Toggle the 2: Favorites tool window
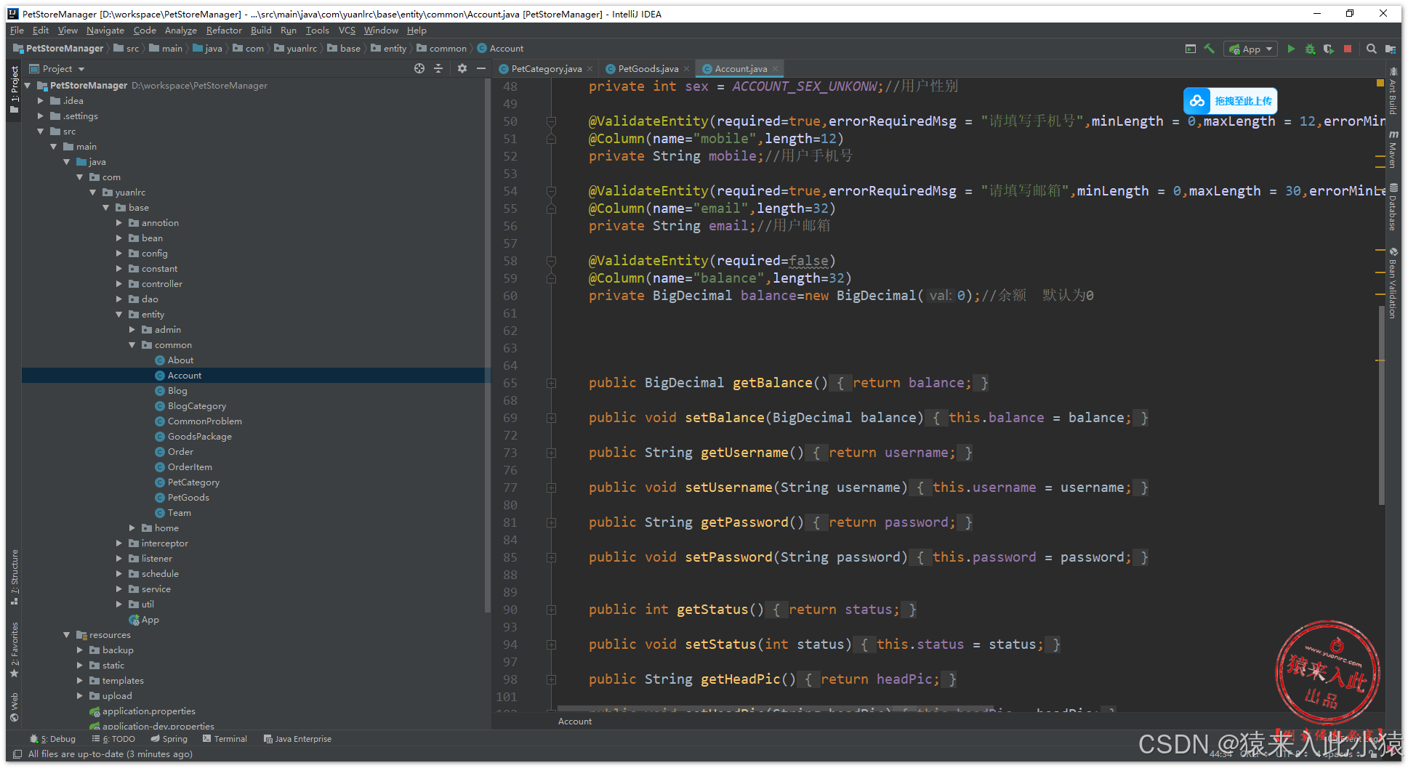1408x768 pixels. coord(14,650)
